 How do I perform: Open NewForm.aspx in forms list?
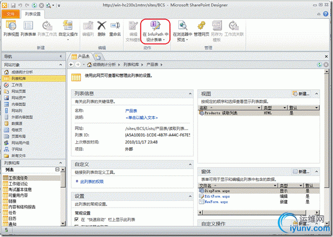click(x=216, y=202)
